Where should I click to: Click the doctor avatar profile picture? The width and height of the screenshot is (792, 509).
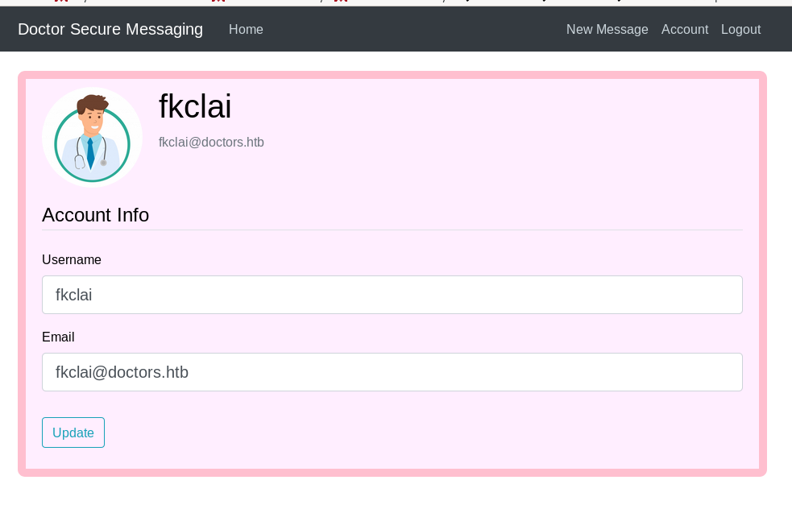92,138
